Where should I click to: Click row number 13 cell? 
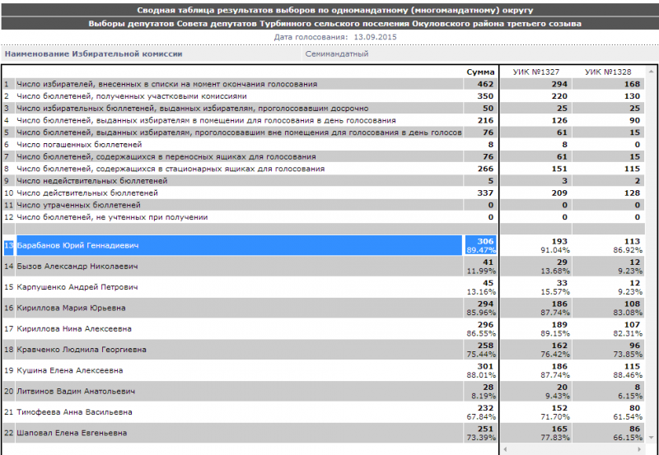(9, 245)
